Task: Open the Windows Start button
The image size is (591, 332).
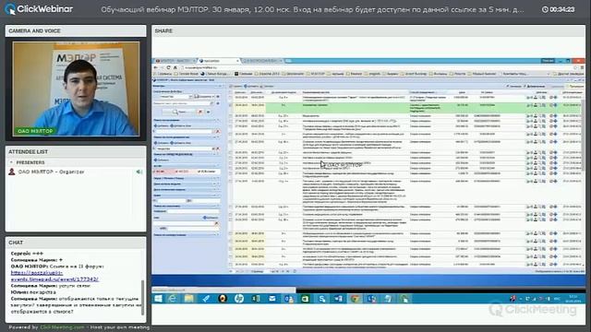Action: coord(158,299)
